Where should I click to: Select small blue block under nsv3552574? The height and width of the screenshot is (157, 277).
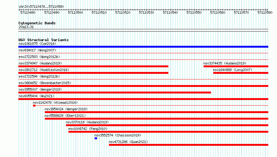pos(96,138)
